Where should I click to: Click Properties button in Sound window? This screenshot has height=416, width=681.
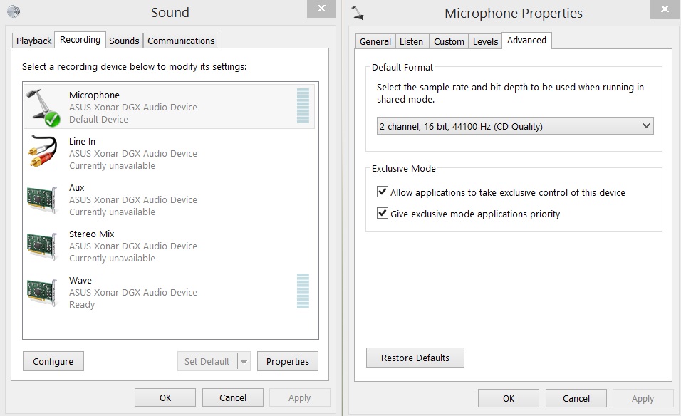tap(287, 361)
